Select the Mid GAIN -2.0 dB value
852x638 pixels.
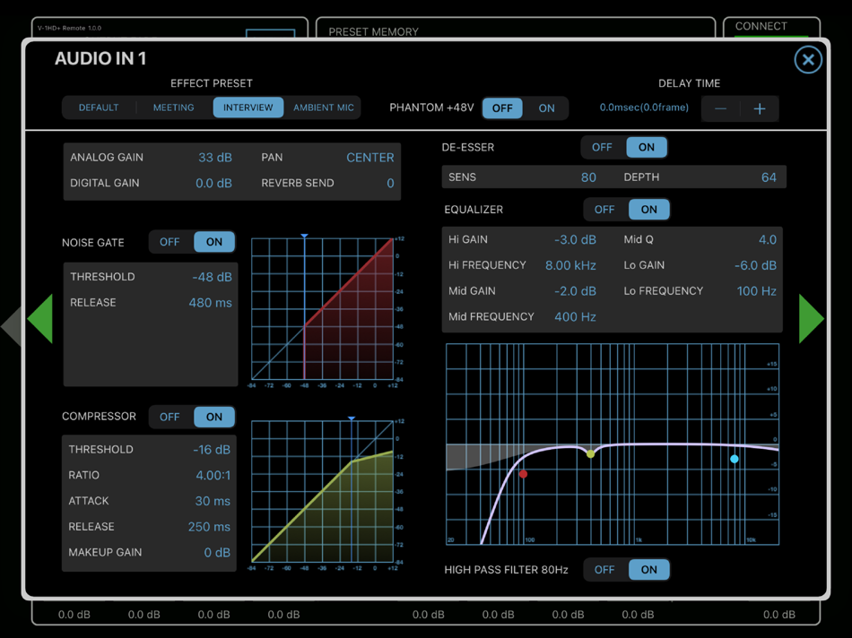coord(575,291)
